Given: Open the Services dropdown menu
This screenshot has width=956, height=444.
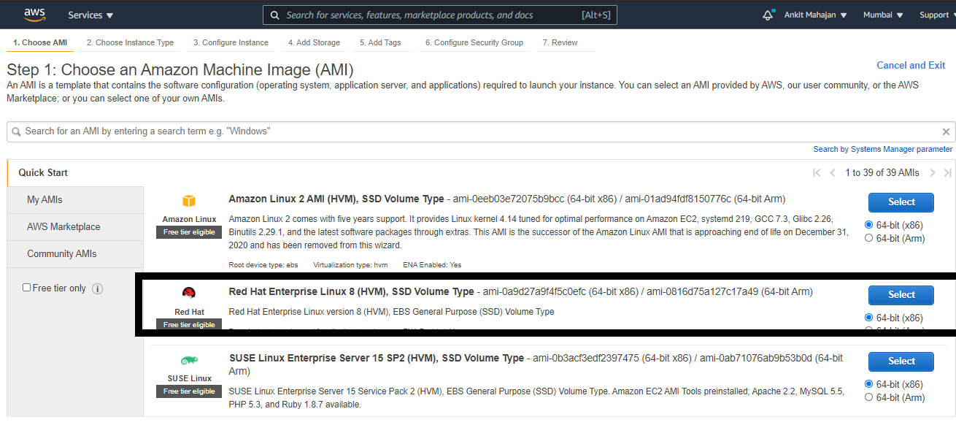Looking at the screenshot, I should click(90, 15).
